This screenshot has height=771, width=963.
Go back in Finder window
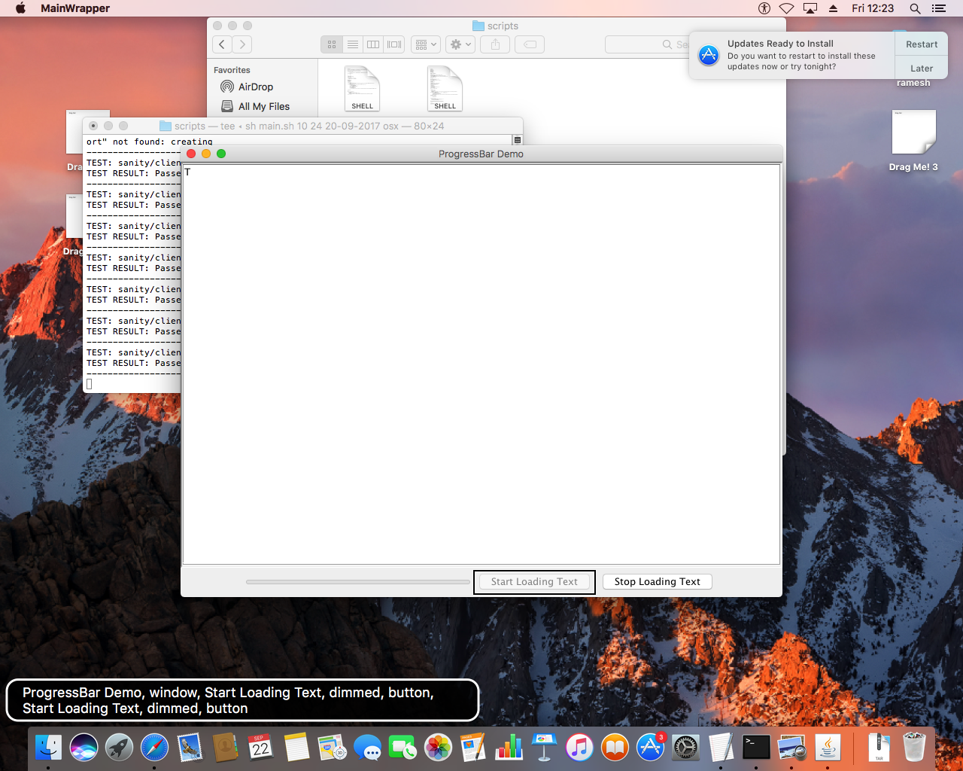coord(222,45)
